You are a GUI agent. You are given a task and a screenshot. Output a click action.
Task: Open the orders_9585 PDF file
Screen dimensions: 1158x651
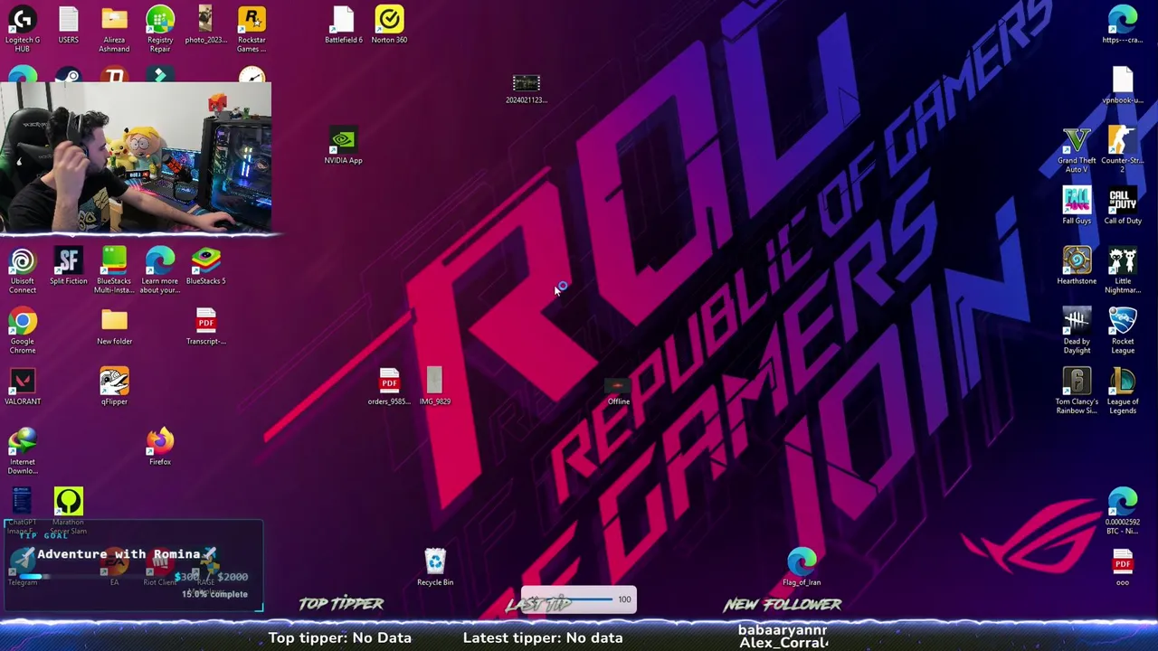coord(389,387)
